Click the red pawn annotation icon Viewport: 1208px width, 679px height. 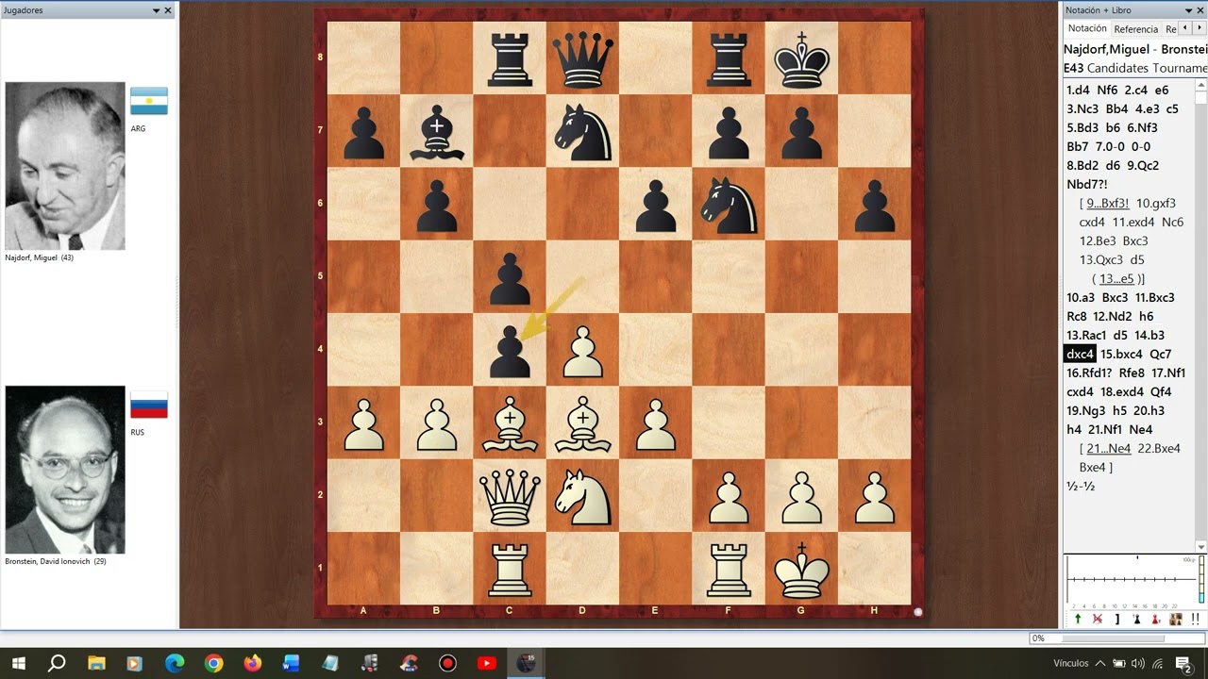[1156, 620]
